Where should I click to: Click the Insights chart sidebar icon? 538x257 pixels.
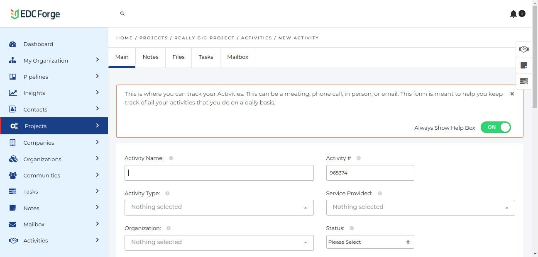pos(13,93)
